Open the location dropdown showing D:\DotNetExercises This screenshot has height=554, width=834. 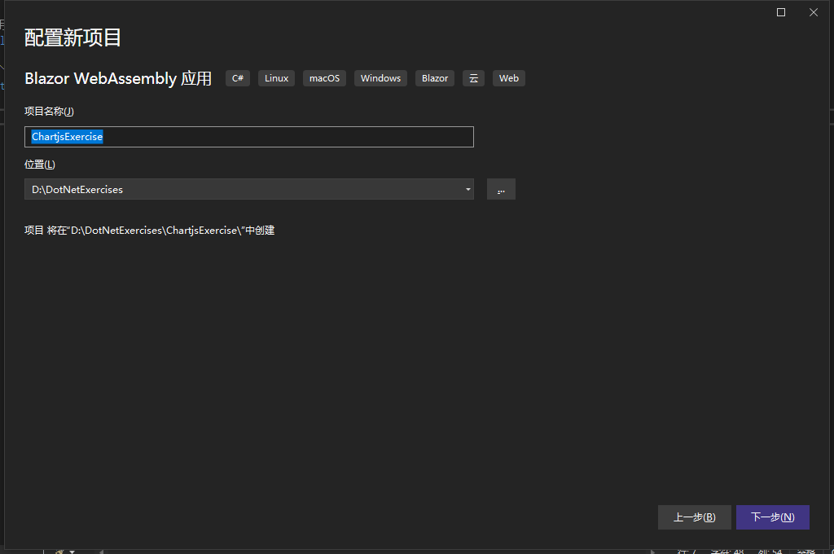[249, 190]
